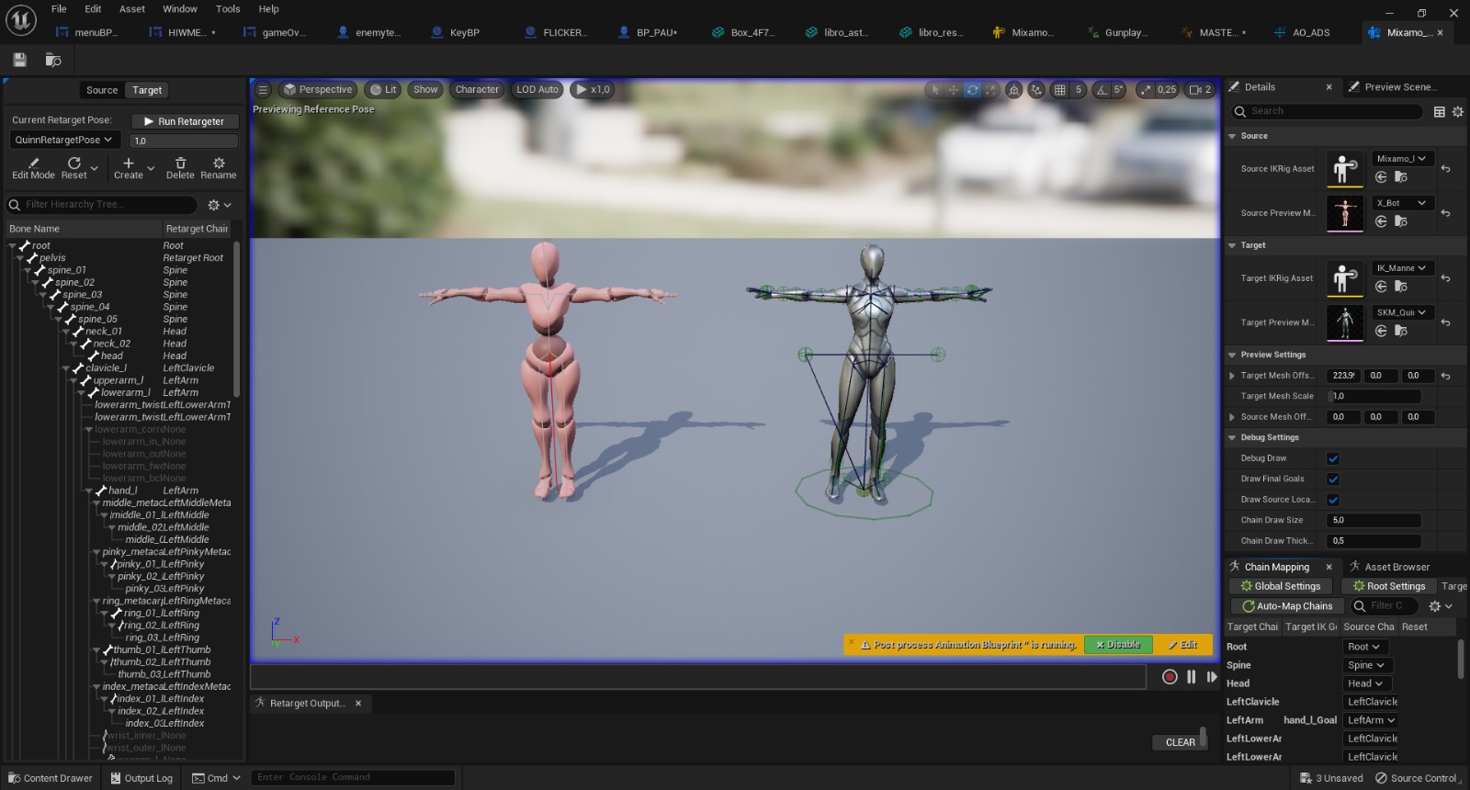Screen dimensions: 1470x790
Task: Open the viewport hamburger options menu
Action: tap(263, 90)
